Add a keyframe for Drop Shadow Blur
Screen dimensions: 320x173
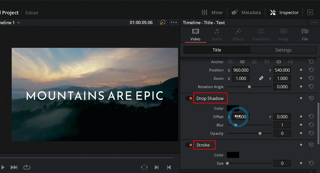click(x=301, y=125)
